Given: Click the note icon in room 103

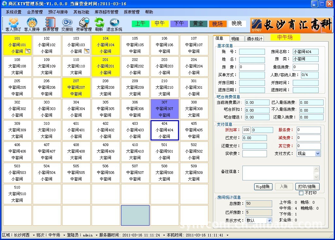Looking at the screenshot, I should (86, 51).
